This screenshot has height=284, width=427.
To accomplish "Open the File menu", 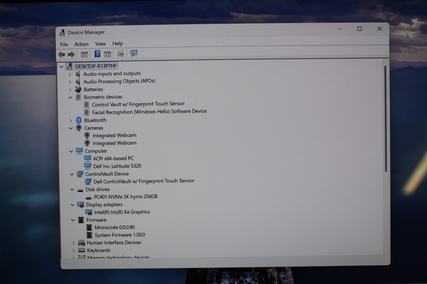I will pos(64,44).
